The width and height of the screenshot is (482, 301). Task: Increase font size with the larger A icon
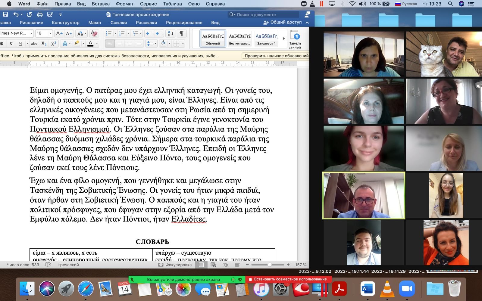[59, 33]
